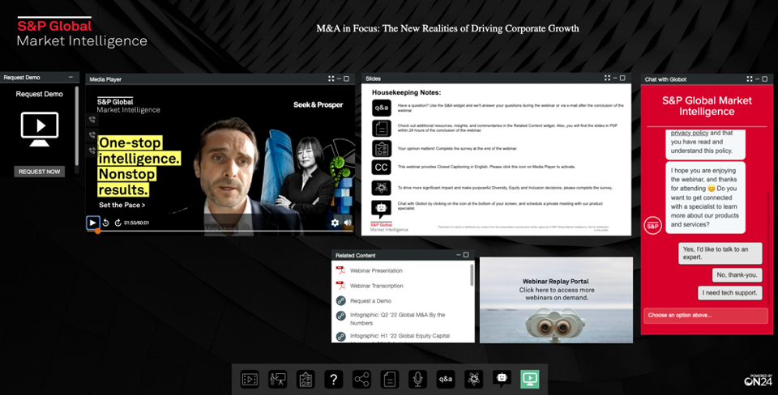The width and height of the screenshot is (778, 395).
Task: Minimize the Related Content panel
Action: (456, 255)
